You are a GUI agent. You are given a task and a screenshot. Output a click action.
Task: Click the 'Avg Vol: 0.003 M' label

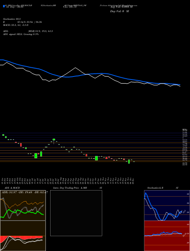click(x=121, y=7)
